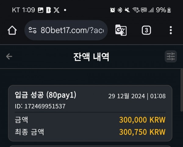The width and height of the screenshot is (183, 147).
Task: Go back with the left arrow
Action: click(x=9, y=56)
